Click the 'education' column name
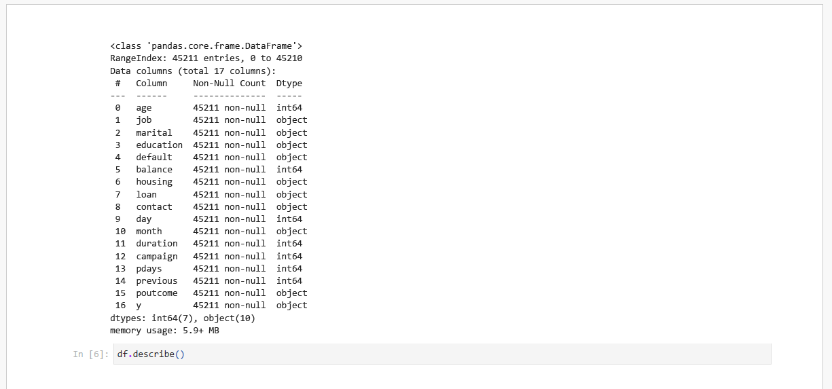 pos(159,145)
